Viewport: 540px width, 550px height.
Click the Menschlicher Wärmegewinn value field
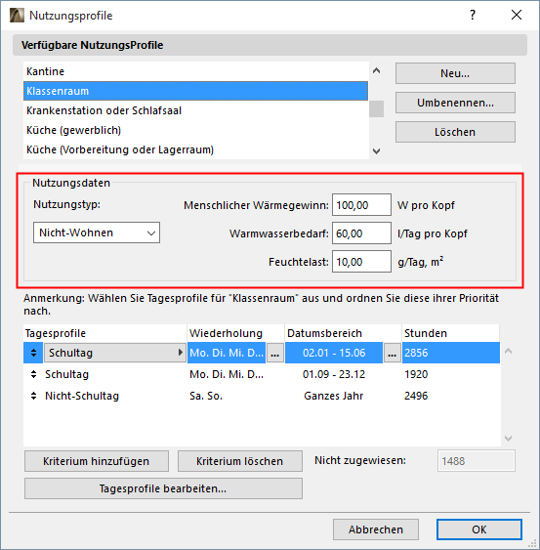coord(361,205)
